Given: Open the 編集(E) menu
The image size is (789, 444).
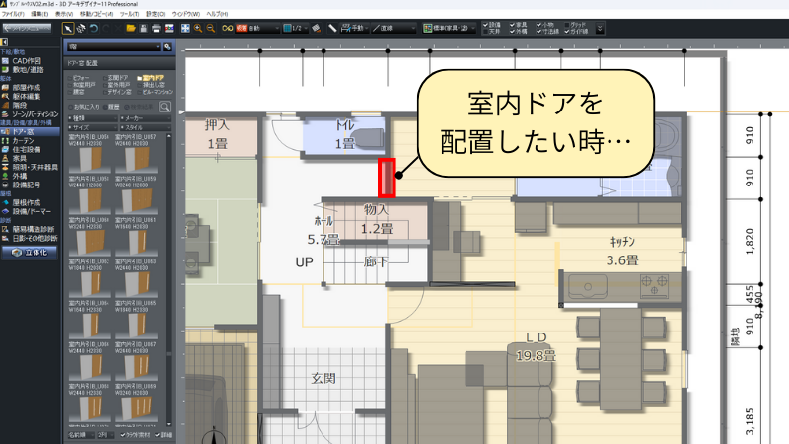Looking at the screenshot, I should click(x=39, y=14).
